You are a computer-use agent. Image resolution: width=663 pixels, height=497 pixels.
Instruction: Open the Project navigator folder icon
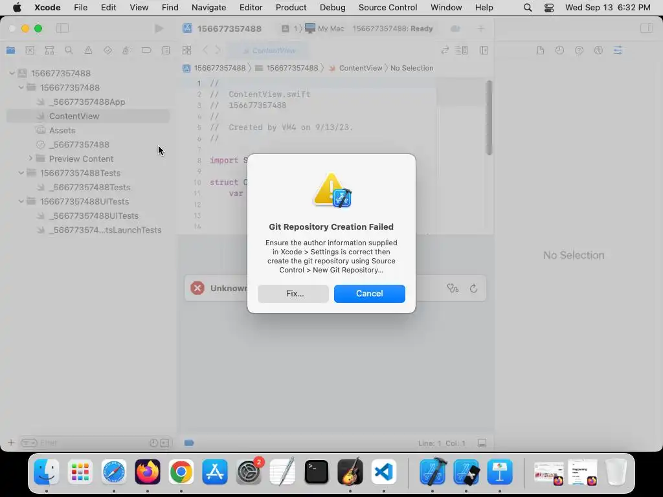(10, 50)
